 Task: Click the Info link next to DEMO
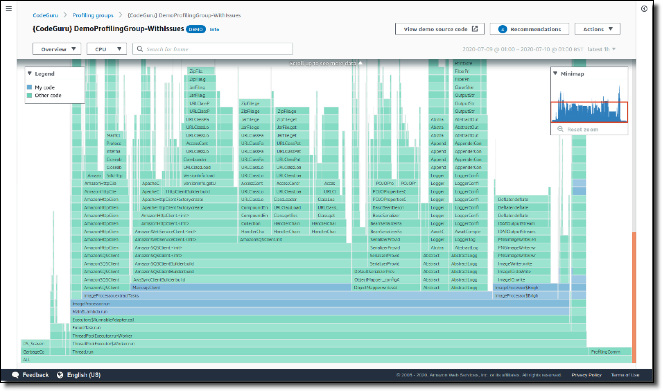pyautogui.click(x=215, y=29)
